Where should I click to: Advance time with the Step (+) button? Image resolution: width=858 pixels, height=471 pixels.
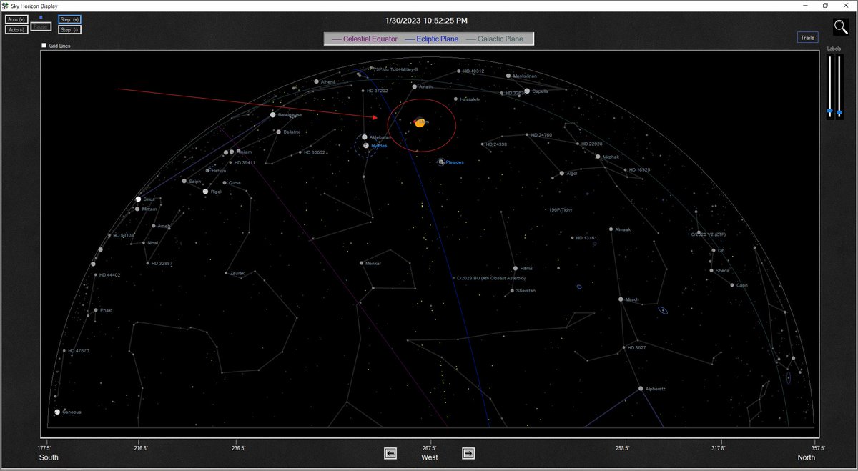pyautogui.click(x=69, y=20)
